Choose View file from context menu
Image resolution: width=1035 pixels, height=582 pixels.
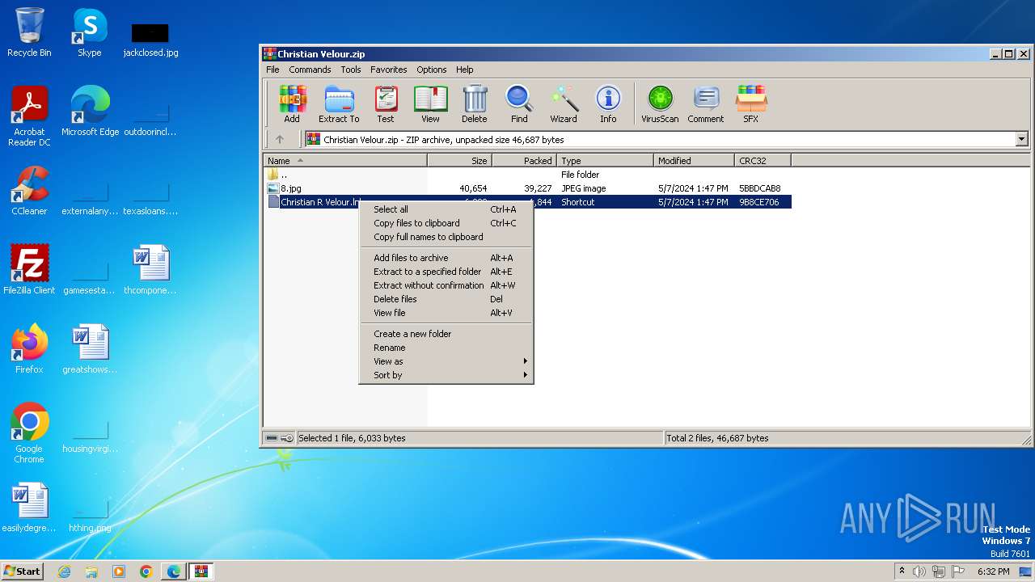click(x=446, y=313)
